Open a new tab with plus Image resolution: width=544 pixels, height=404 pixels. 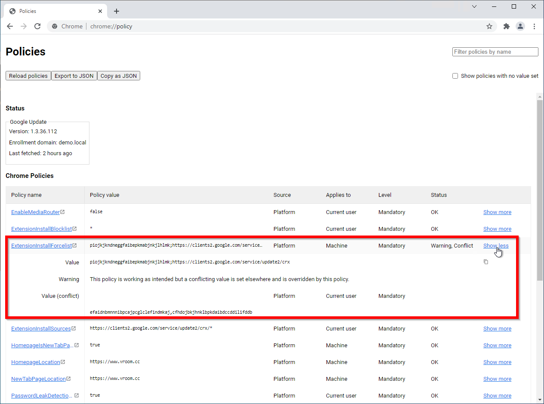117,11
